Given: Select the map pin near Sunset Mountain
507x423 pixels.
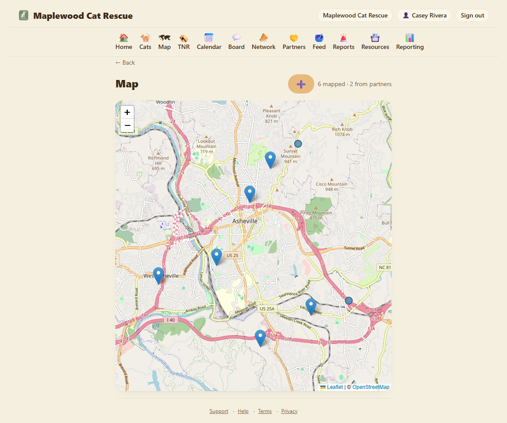Looking at the screenshot, I should point(270,160).
